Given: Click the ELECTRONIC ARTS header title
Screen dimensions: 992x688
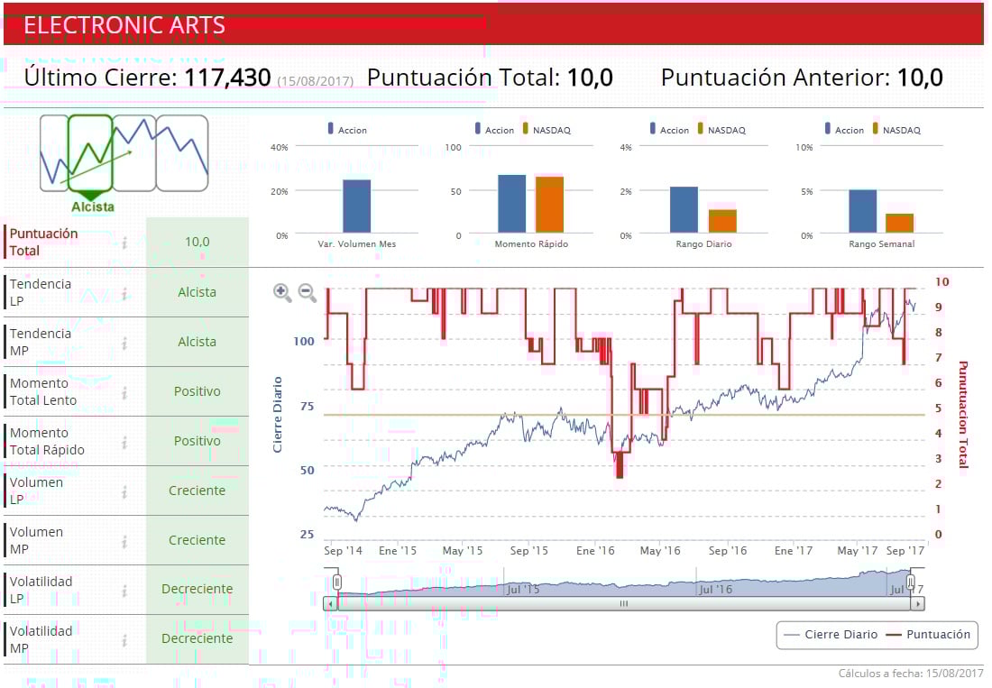Looking at the screenshot, I should [124, 25].
